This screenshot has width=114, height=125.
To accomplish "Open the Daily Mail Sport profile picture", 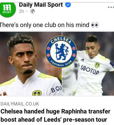I will (8, 10).
